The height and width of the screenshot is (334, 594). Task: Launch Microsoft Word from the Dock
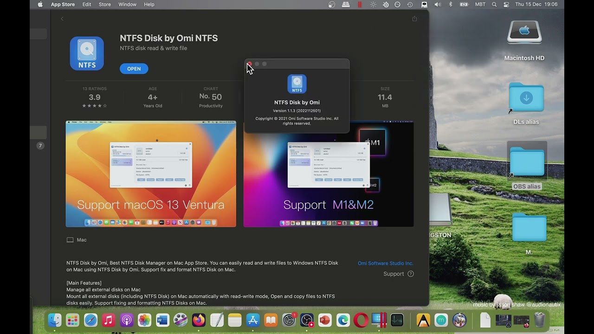point(162,320)
